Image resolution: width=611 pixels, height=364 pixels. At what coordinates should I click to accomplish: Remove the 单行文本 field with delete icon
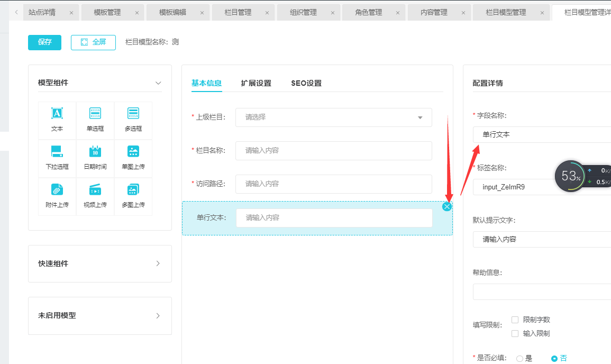[x=447, y=207]
